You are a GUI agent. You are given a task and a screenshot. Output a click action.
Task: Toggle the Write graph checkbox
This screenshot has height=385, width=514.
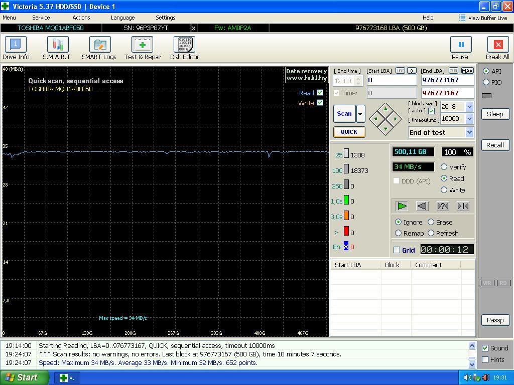pyautogui.click(x=320, y=102)
